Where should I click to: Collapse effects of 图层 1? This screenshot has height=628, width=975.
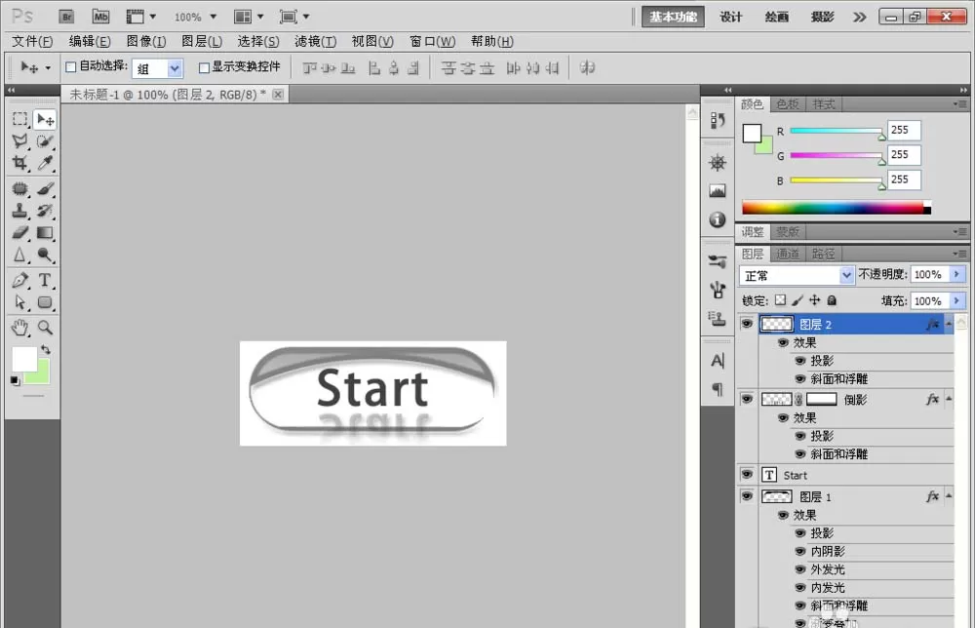[x=949, y=495]
